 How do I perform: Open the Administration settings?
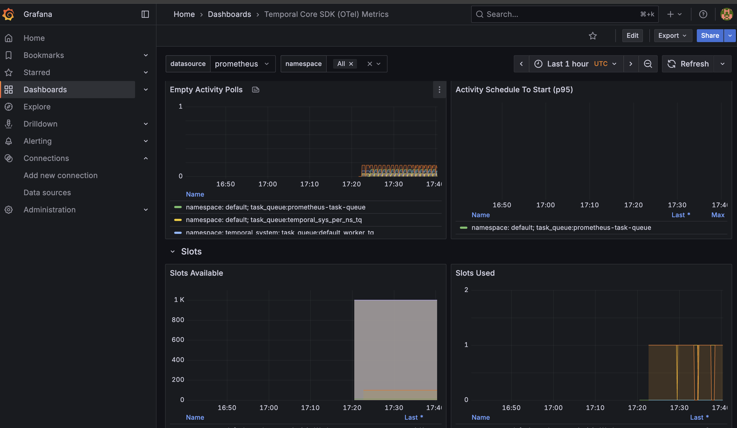tap(49, 209)
